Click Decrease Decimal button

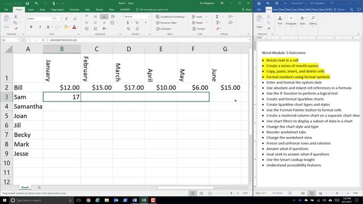[137, 29]
